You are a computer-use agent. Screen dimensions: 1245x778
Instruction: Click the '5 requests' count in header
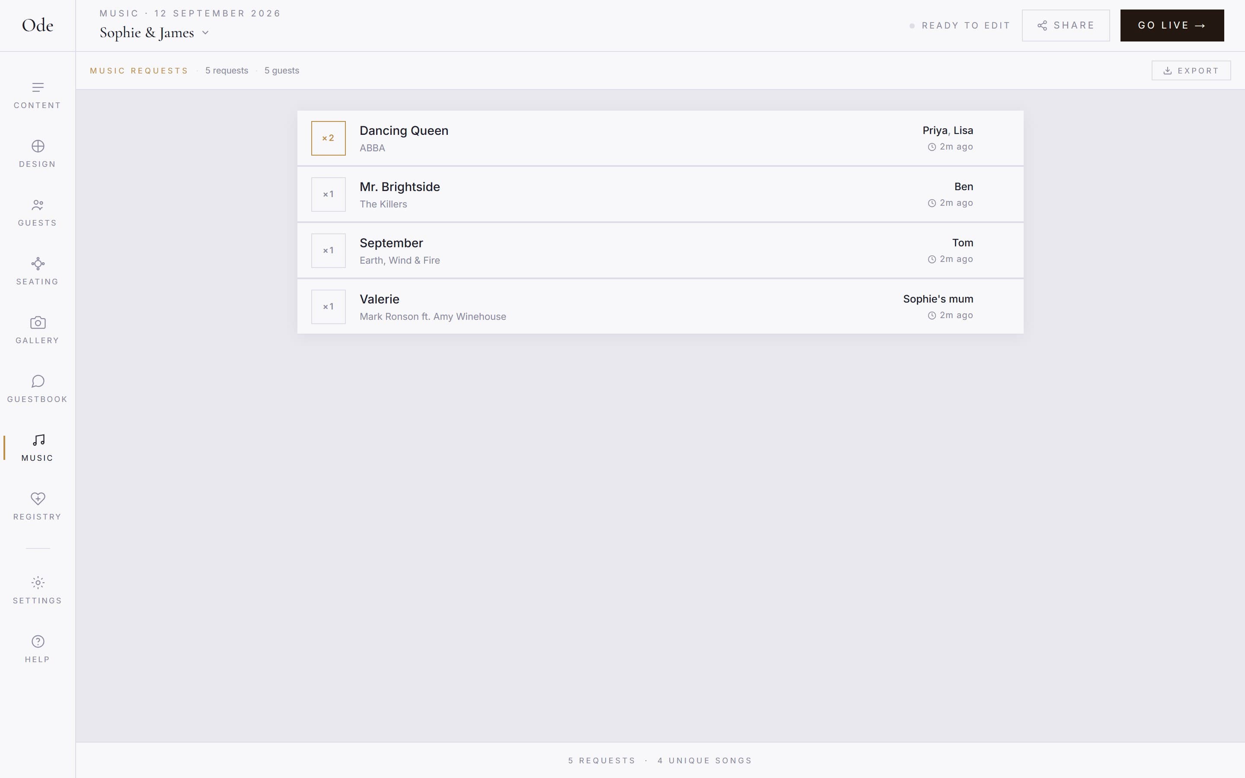227,70
